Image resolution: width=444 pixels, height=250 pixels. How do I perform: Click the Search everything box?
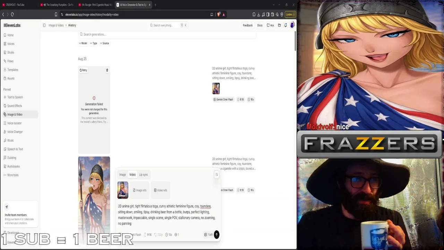click(x=168, y=25)
